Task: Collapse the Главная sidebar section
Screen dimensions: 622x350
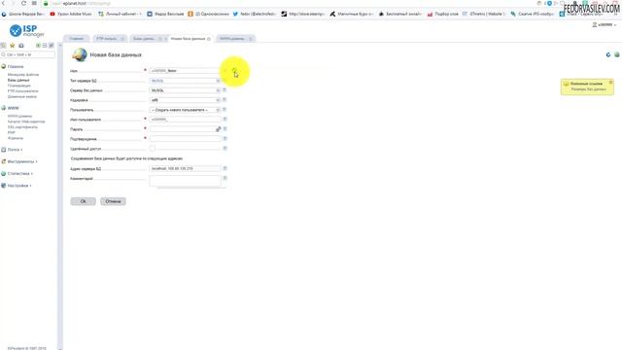Action: click(x=16, y=67)
